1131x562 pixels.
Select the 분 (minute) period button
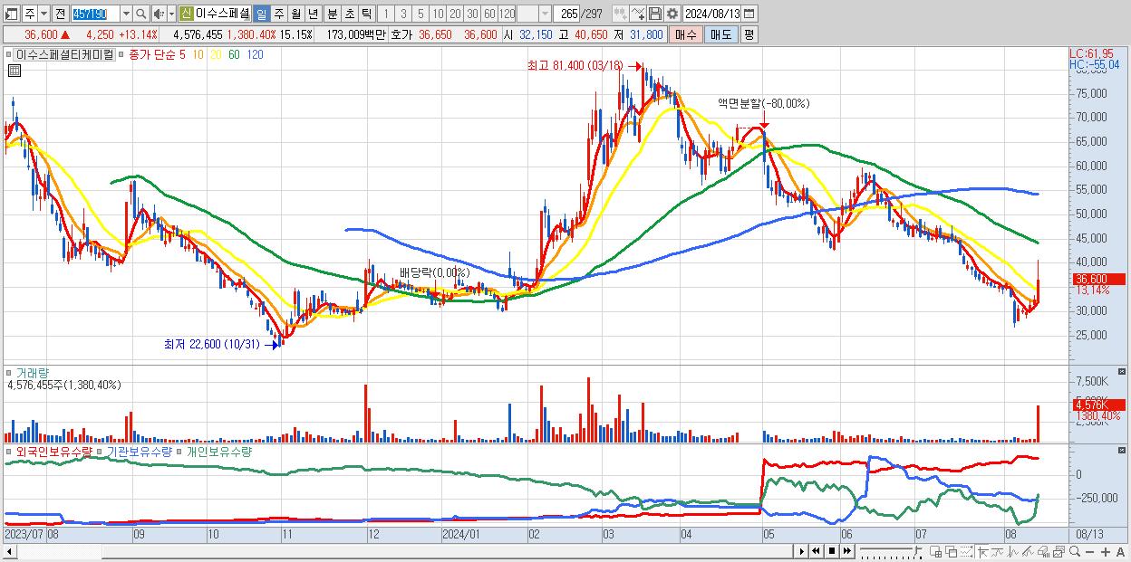332,14
